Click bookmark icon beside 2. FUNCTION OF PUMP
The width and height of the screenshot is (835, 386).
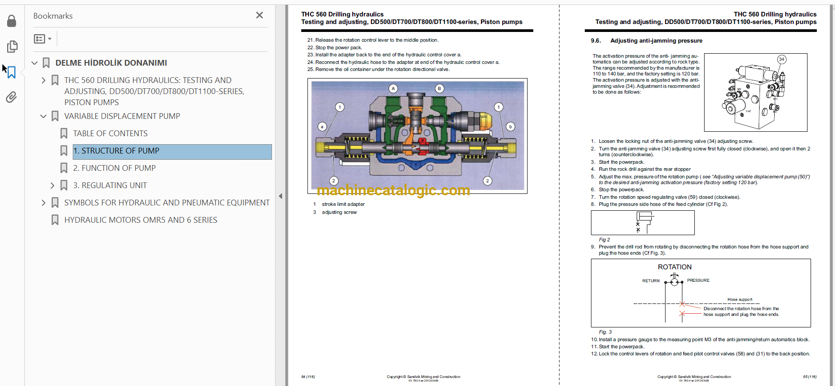64,168
